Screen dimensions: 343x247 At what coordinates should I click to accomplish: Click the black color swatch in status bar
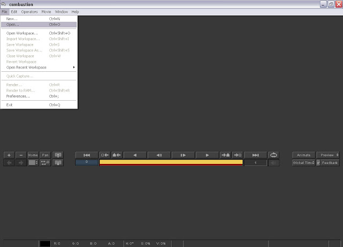point(45,243)
